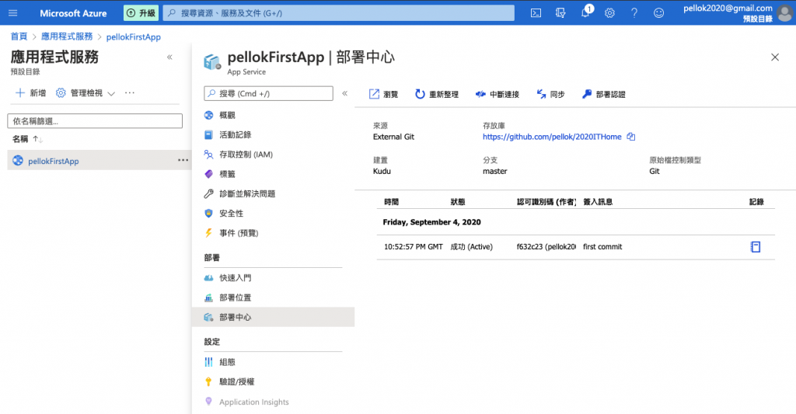Screen dimensions: 796x414
Task: Click the first commit message cell
Action: [x=602, y=246]
